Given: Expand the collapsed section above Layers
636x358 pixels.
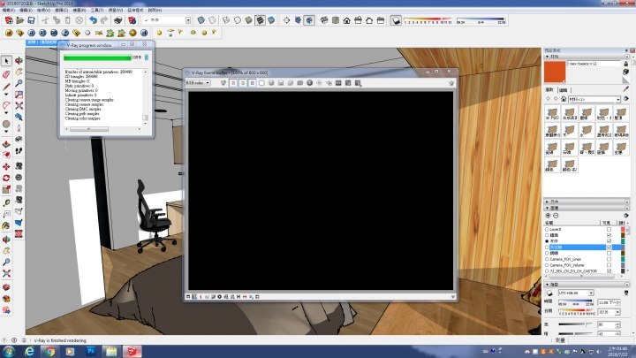Looking at the screenshot, I should [547, 202].
